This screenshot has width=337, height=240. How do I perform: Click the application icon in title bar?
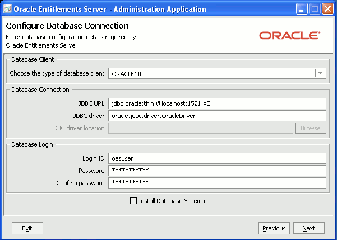click(7, 9)
